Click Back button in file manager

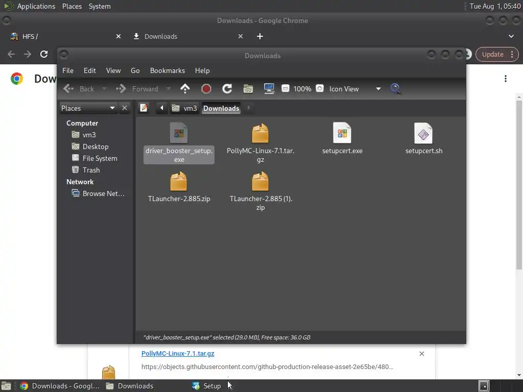(x=79, y=89)
